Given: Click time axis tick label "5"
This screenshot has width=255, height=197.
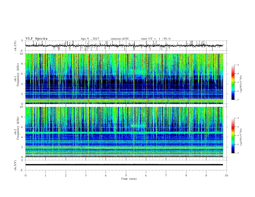Looking at the screenshot, I should pos(126,175).
